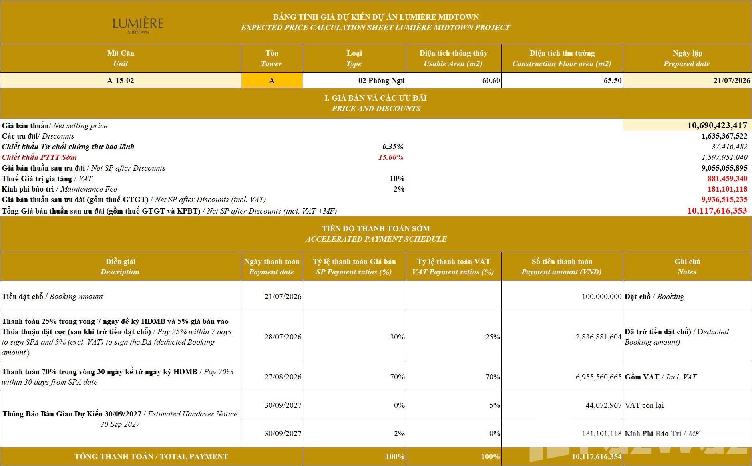Click the Lumière Midtown logo
This screenshot has height=466, width=752.
138,25
